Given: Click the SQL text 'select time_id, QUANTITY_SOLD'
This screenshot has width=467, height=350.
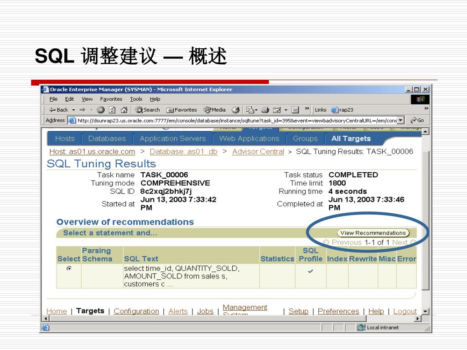Looking at the screenshot, I should coord(182,268).
